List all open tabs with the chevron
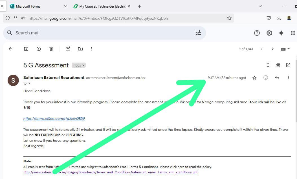297x179 pixels. coord(260,6)
